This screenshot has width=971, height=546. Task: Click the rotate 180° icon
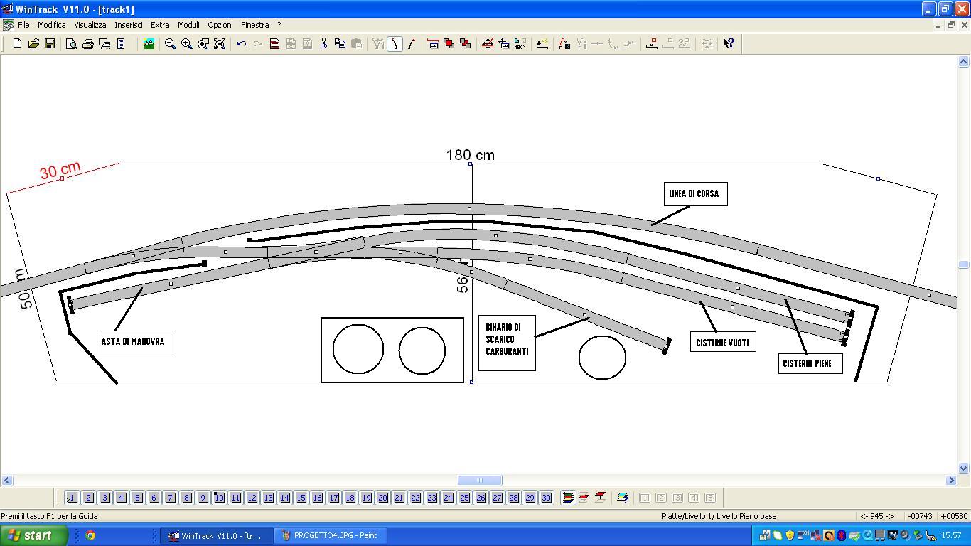click(x=520, y=44)
